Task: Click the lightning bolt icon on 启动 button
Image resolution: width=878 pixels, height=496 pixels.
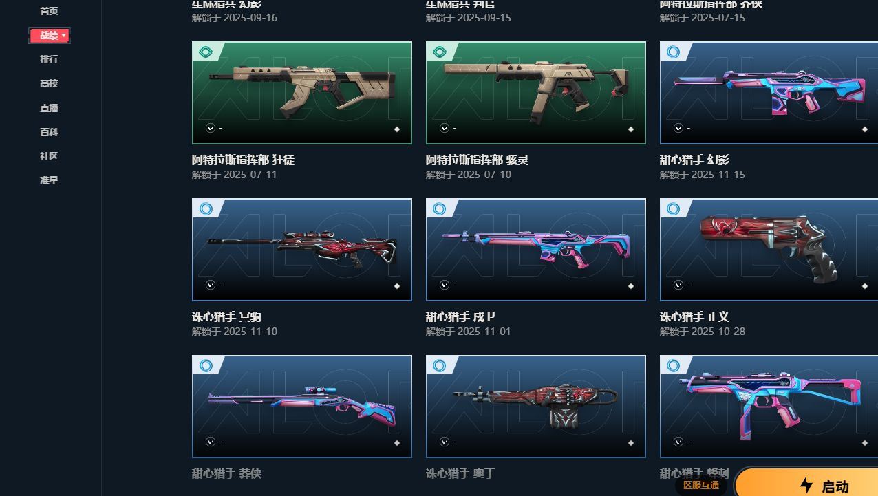Action: tap(806, 485)
